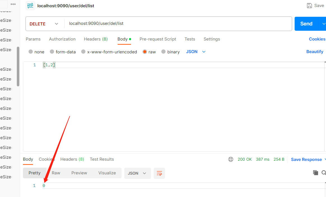Copy response using the copy icon
Screen dimensions: 326x197
[x=315, y=173]
